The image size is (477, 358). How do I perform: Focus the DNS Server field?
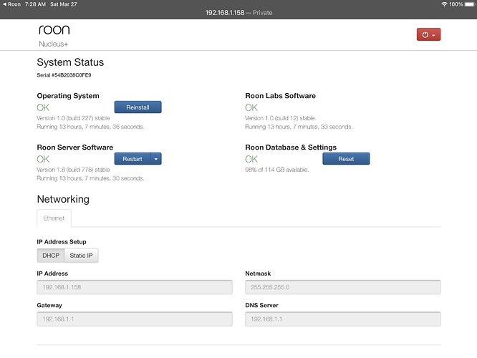343,319
